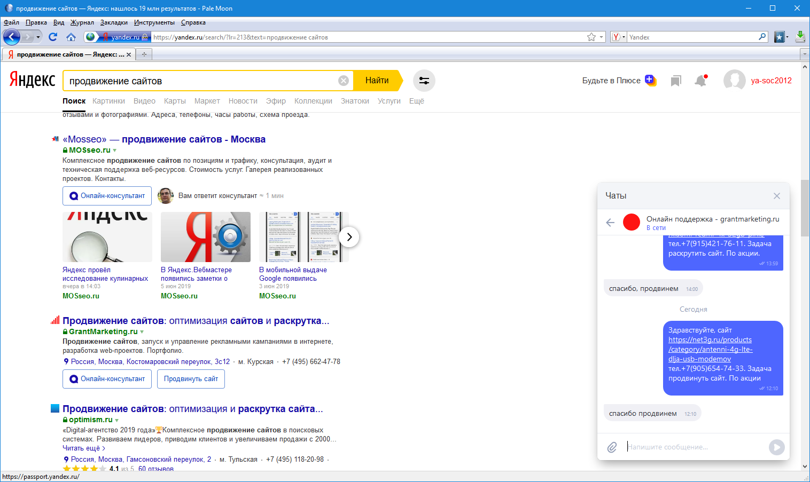Switch to Новости search tab
Image resolution: width=810 pixels, height=482 pixels.
243,101
